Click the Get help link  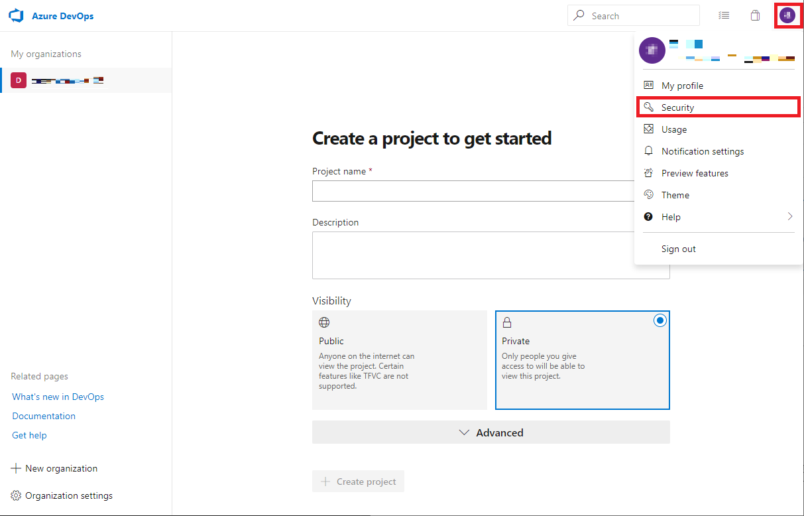tap(29, 435)
